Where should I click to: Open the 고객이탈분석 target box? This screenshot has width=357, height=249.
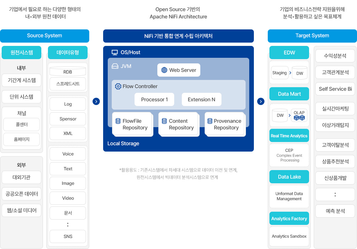tap(335, 145)
